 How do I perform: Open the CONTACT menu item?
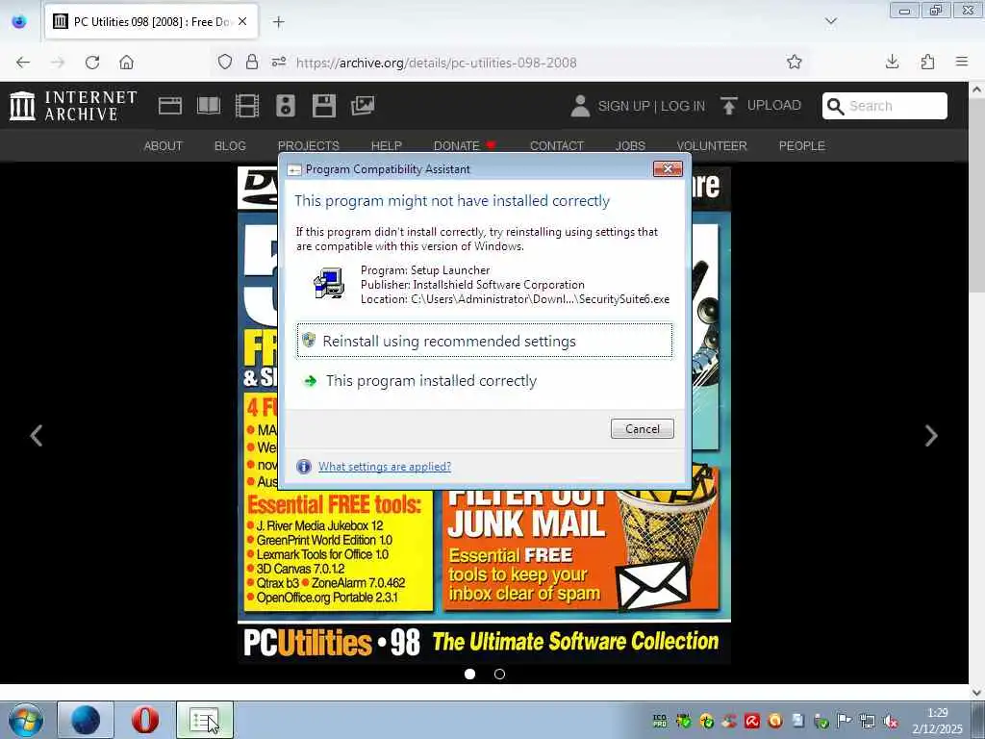click(x=557, y=146)
